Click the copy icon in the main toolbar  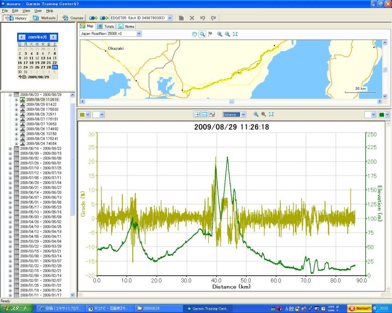click(x=181, y=18)
